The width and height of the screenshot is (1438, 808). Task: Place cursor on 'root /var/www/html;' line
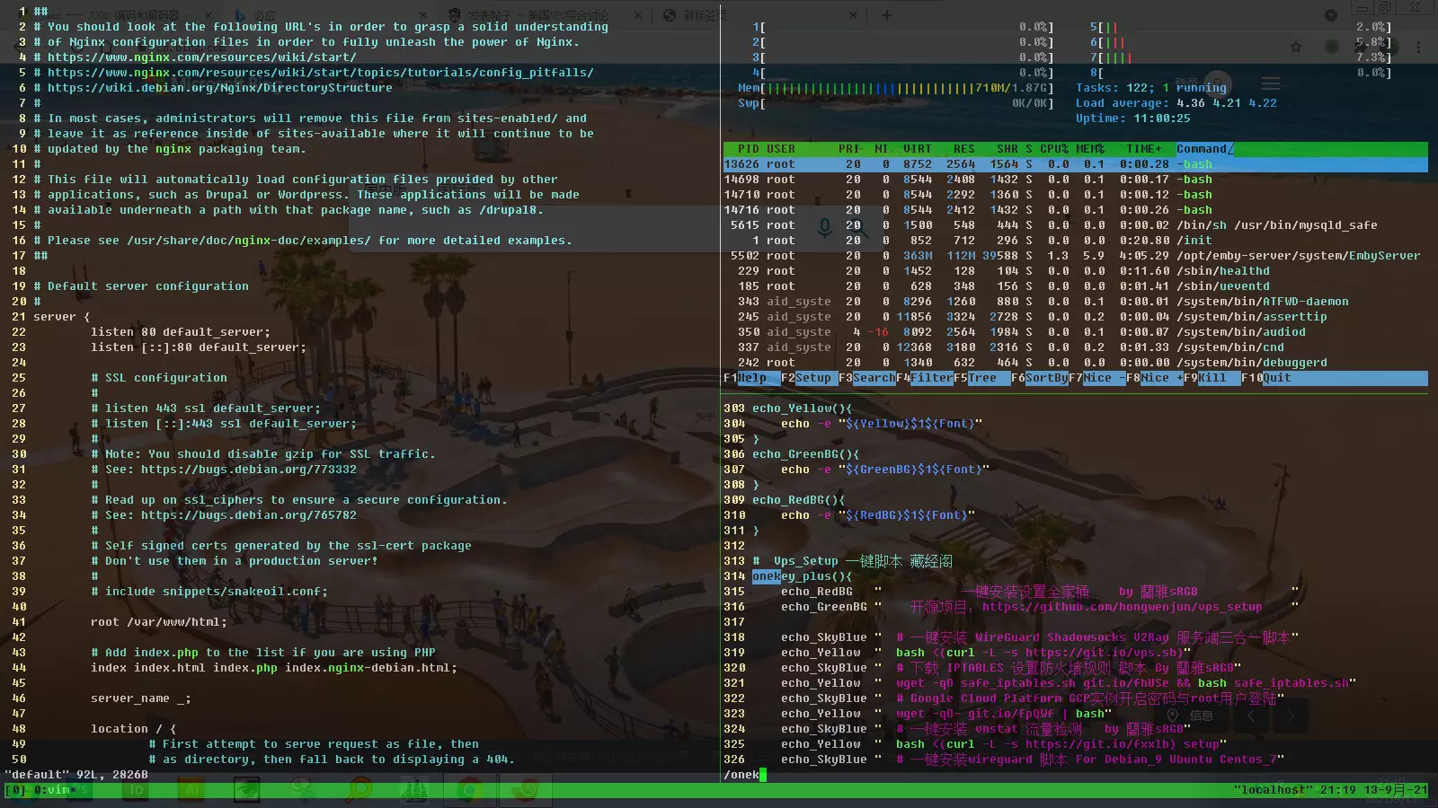(x=159, y=622)
